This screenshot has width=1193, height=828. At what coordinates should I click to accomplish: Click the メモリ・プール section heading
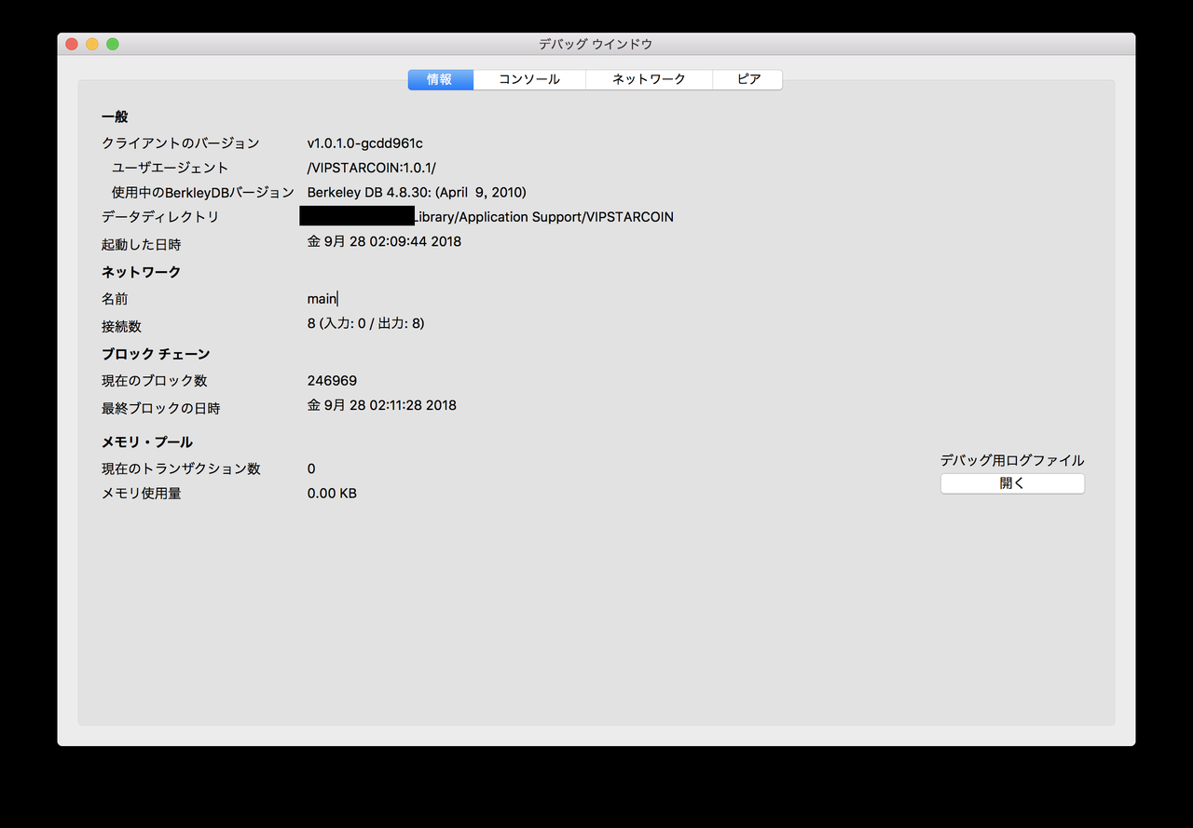(x=147, y=441)
